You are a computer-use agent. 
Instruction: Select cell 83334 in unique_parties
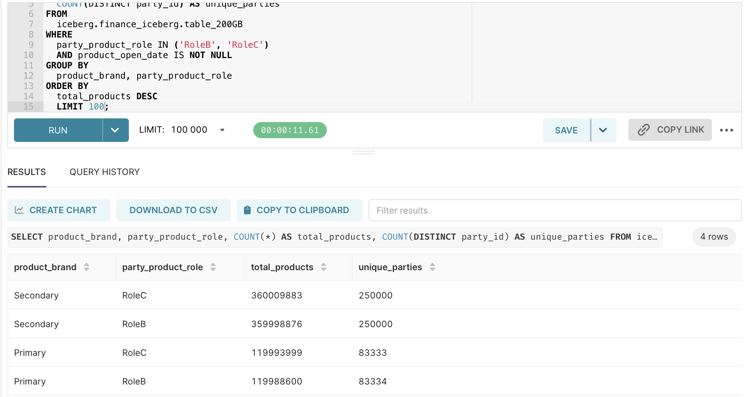tap(373, 382)
